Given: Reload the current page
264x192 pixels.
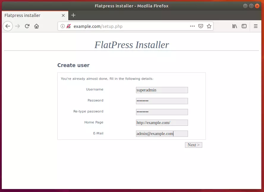Looking at the screenshot, I should click(27, 26).
